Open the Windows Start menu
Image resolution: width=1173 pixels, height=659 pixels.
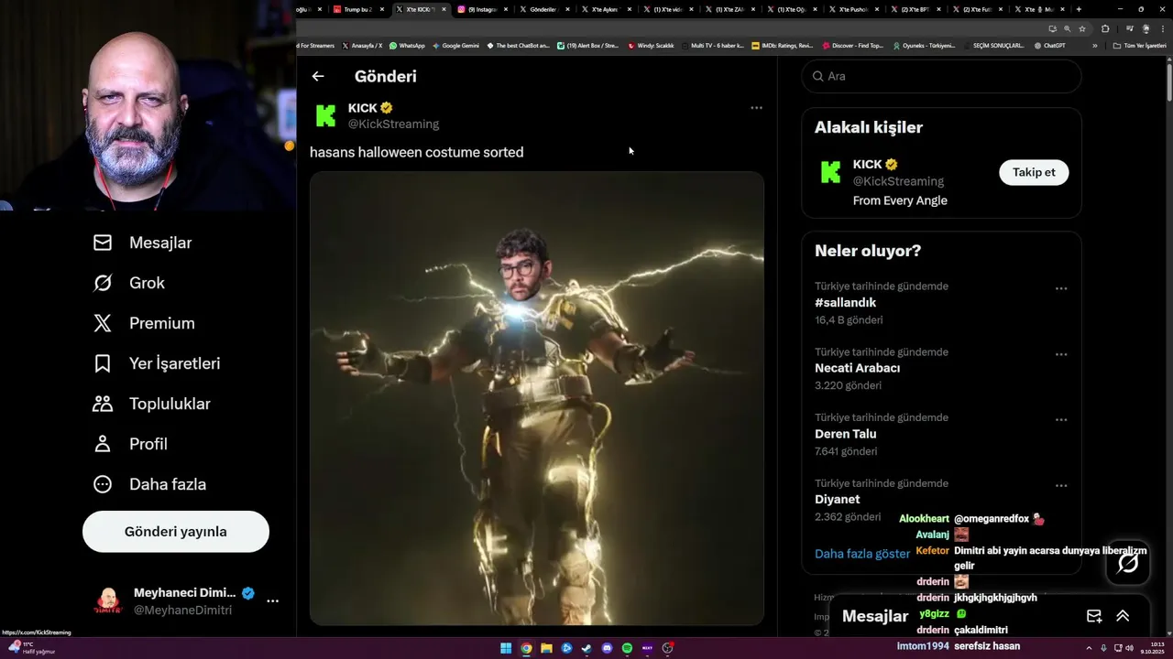coord(506,648)
